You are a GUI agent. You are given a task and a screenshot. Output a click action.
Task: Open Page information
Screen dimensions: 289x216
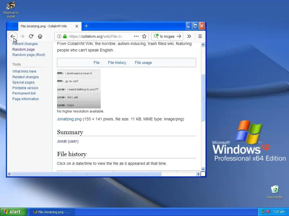(26, 99)
